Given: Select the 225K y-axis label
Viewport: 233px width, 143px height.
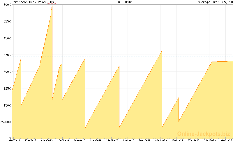Looking at the screenshot, I should [7, 88].
